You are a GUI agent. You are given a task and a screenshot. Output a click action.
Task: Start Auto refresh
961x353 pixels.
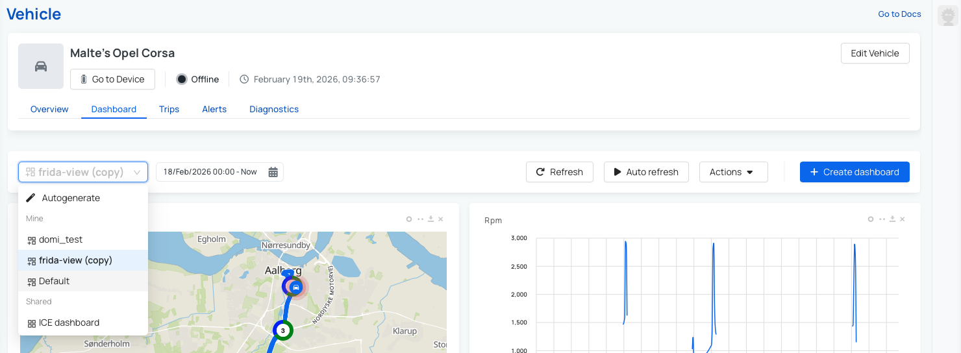click(x=646, y=172)
